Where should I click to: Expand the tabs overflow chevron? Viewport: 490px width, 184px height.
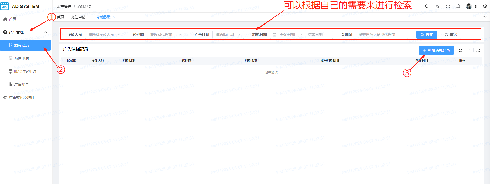pyautogui.click(x=485, y=17)
